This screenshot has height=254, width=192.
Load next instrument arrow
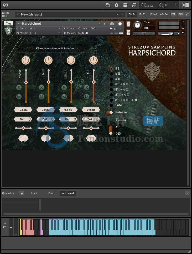coord(105,24)
